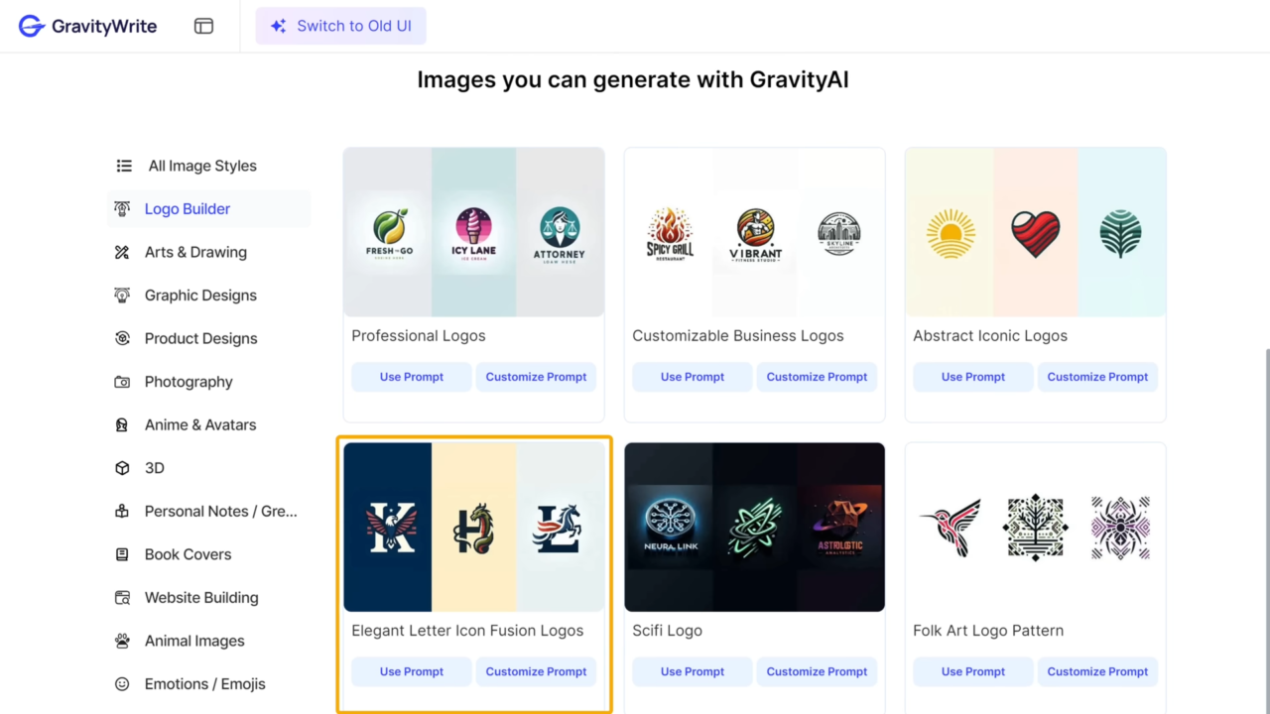Customize Prompt for Abstract Iconic Logos

(x=1097, y=377)
